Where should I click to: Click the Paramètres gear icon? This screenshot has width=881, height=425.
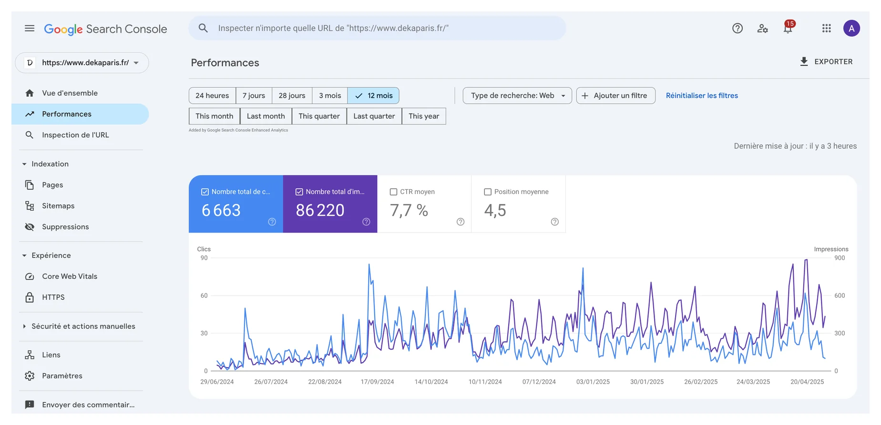30,376
